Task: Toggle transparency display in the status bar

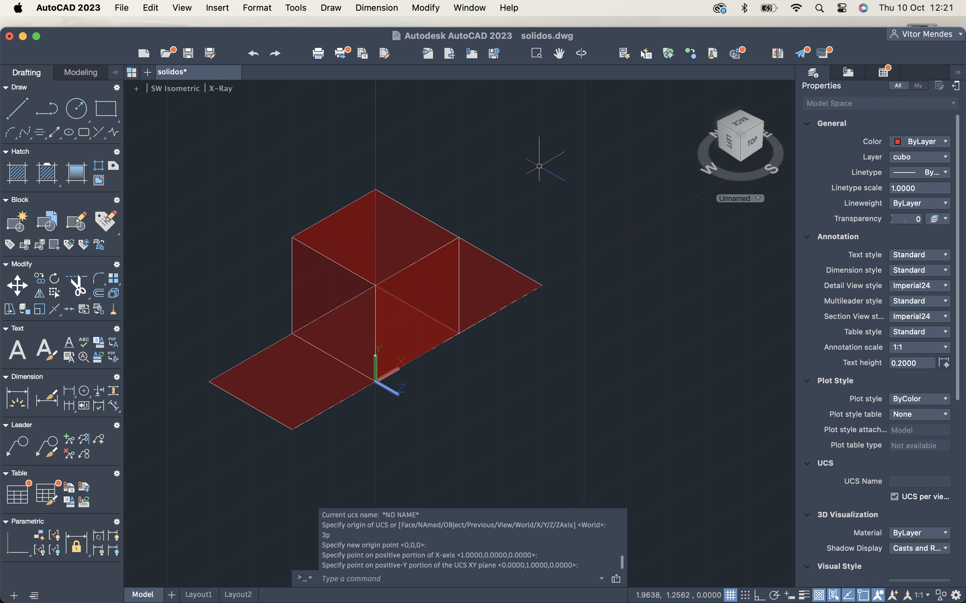Action: (819, 595)
